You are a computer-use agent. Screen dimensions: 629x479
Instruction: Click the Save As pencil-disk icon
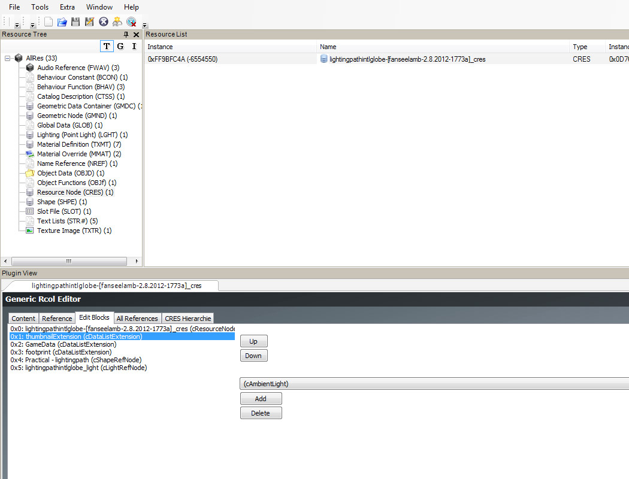[89, 22]
